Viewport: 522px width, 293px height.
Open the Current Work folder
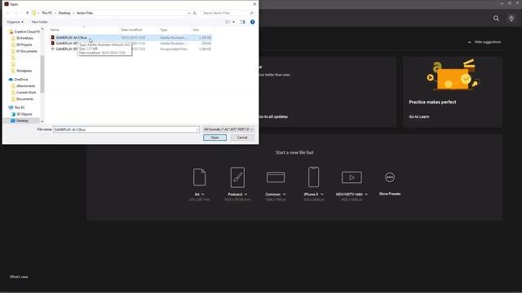tap(26, 92)
